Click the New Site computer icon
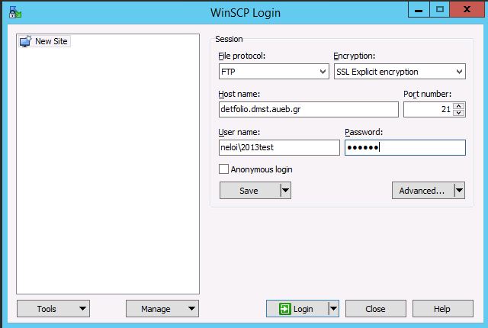Viewport: 488px width, 328px height. [x=25, y=41]
